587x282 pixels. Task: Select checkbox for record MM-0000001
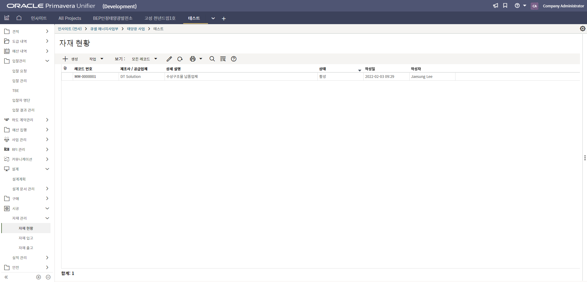tap(67, 77)
